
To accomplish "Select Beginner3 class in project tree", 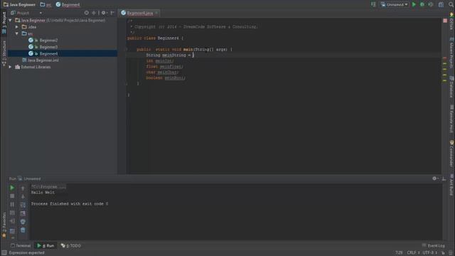I will point(43,47).
